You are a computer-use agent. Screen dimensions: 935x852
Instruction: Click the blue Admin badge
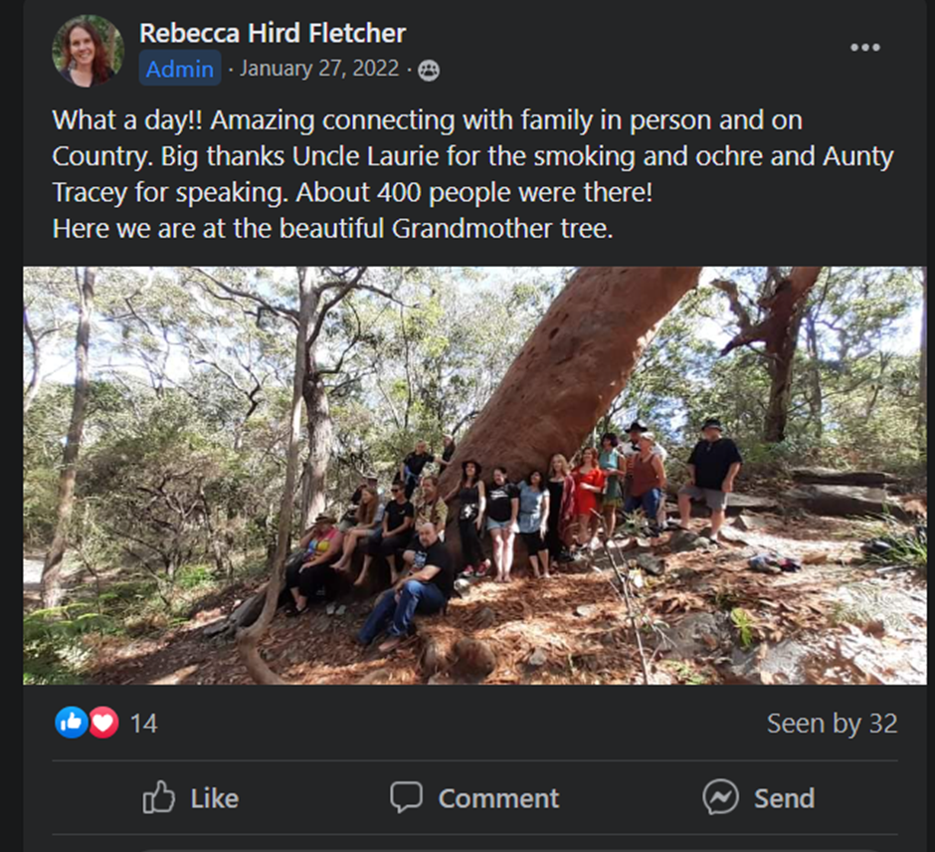pos(180,69)
